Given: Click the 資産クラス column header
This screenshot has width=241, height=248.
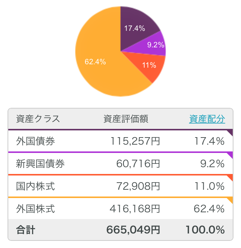Looking at the screenshot, I should click(x=38, y=119).
